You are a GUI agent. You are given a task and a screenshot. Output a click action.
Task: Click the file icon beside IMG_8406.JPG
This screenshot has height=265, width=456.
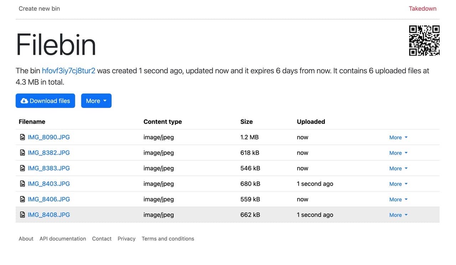(22, 199)
